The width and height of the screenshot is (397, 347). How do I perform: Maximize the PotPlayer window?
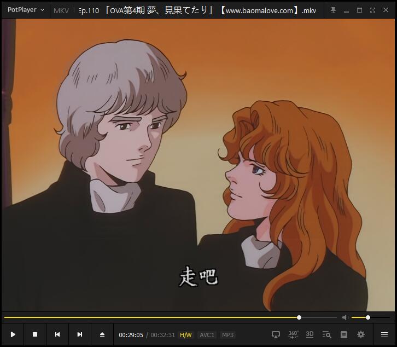point(359,10)
